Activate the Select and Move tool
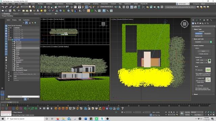216x121 pixels. pos(45,7)
